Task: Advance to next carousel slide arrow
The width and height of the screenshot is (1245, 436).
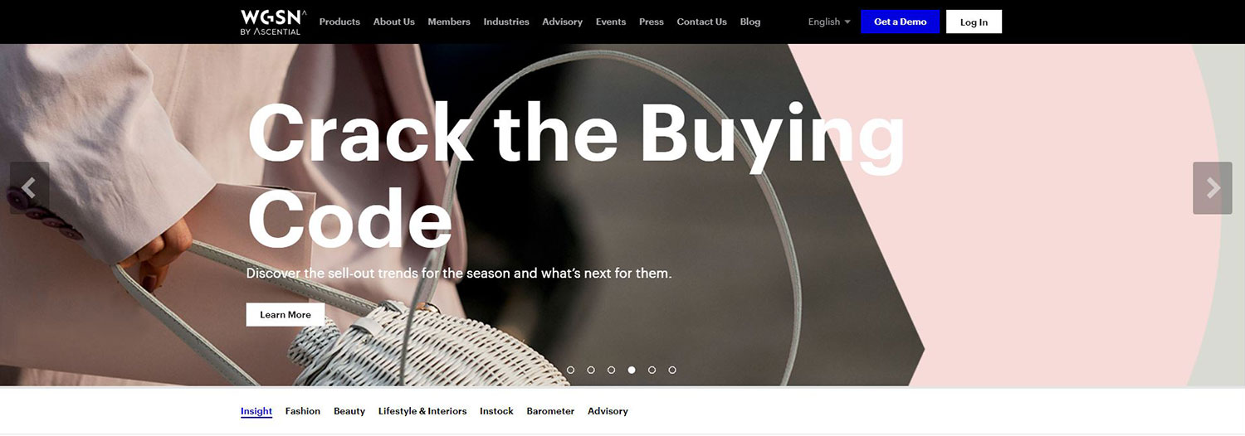Action: 1213,188
